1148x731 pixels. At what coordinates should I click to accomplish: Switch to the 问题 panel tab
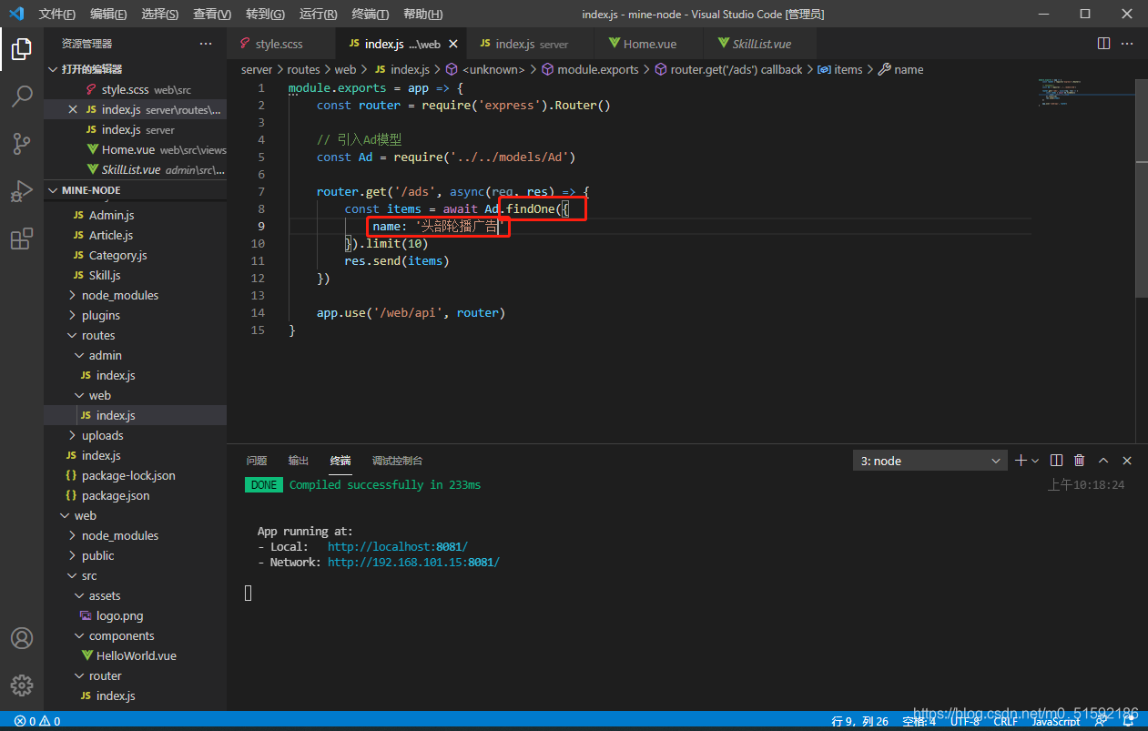(257, 461)
